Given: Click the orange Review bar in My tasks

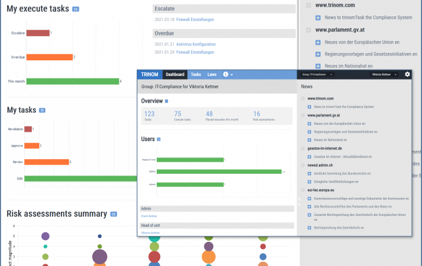Looking at the screenshot, I should point(46,162).
